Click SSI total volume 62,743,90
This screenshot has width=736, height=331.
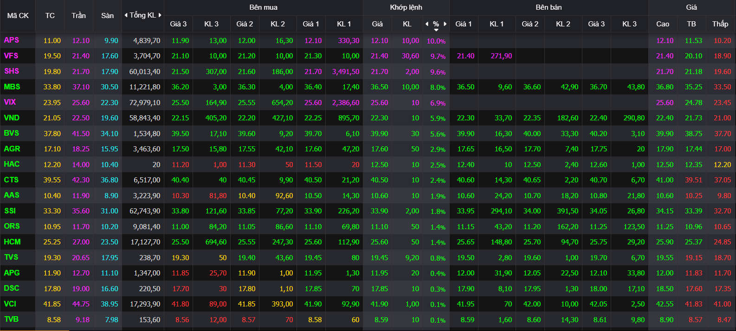click(145, 211)
